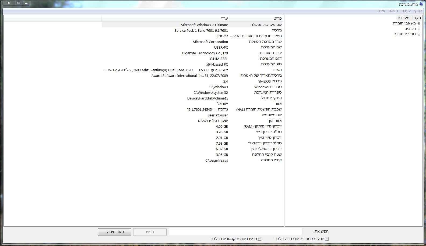426x246 pixels.
Task: Select the x64-based PC value
Action: coord(217,64)
